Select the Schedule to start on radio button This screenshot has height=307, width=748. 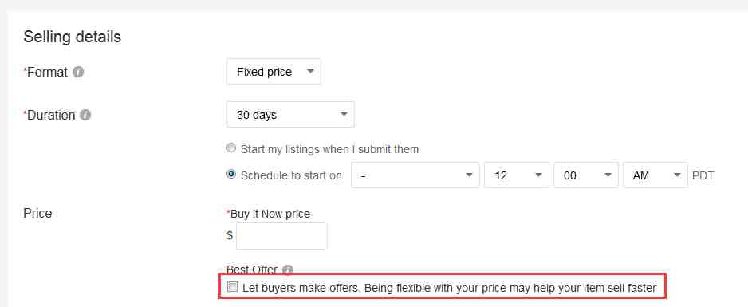click(x=231, y=175)
